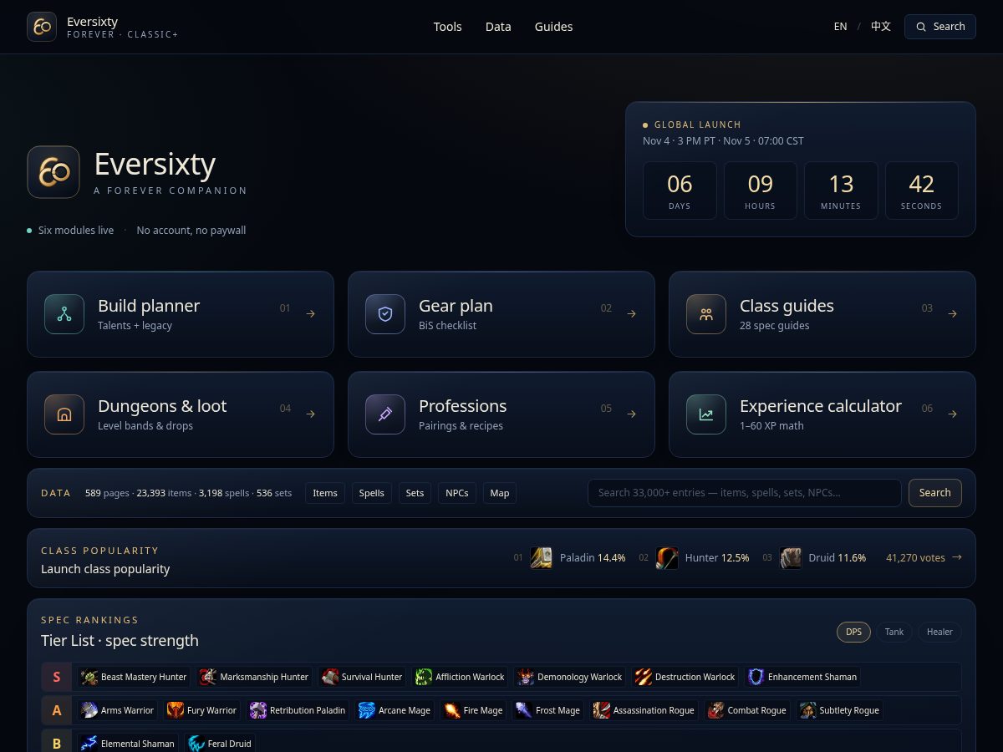Open the Professions syringe icon
The width and height of the screenshot is (1003, 752).
coord(385,414)
